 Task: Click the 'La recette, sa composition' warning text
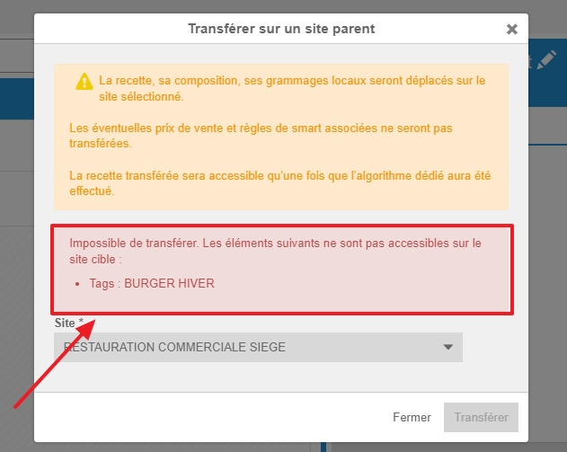pos(292,88)
